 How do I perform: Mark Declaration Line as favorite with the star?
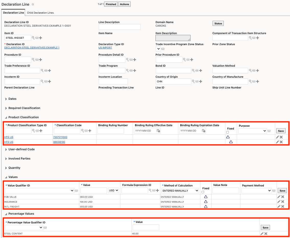click(33, 4)
